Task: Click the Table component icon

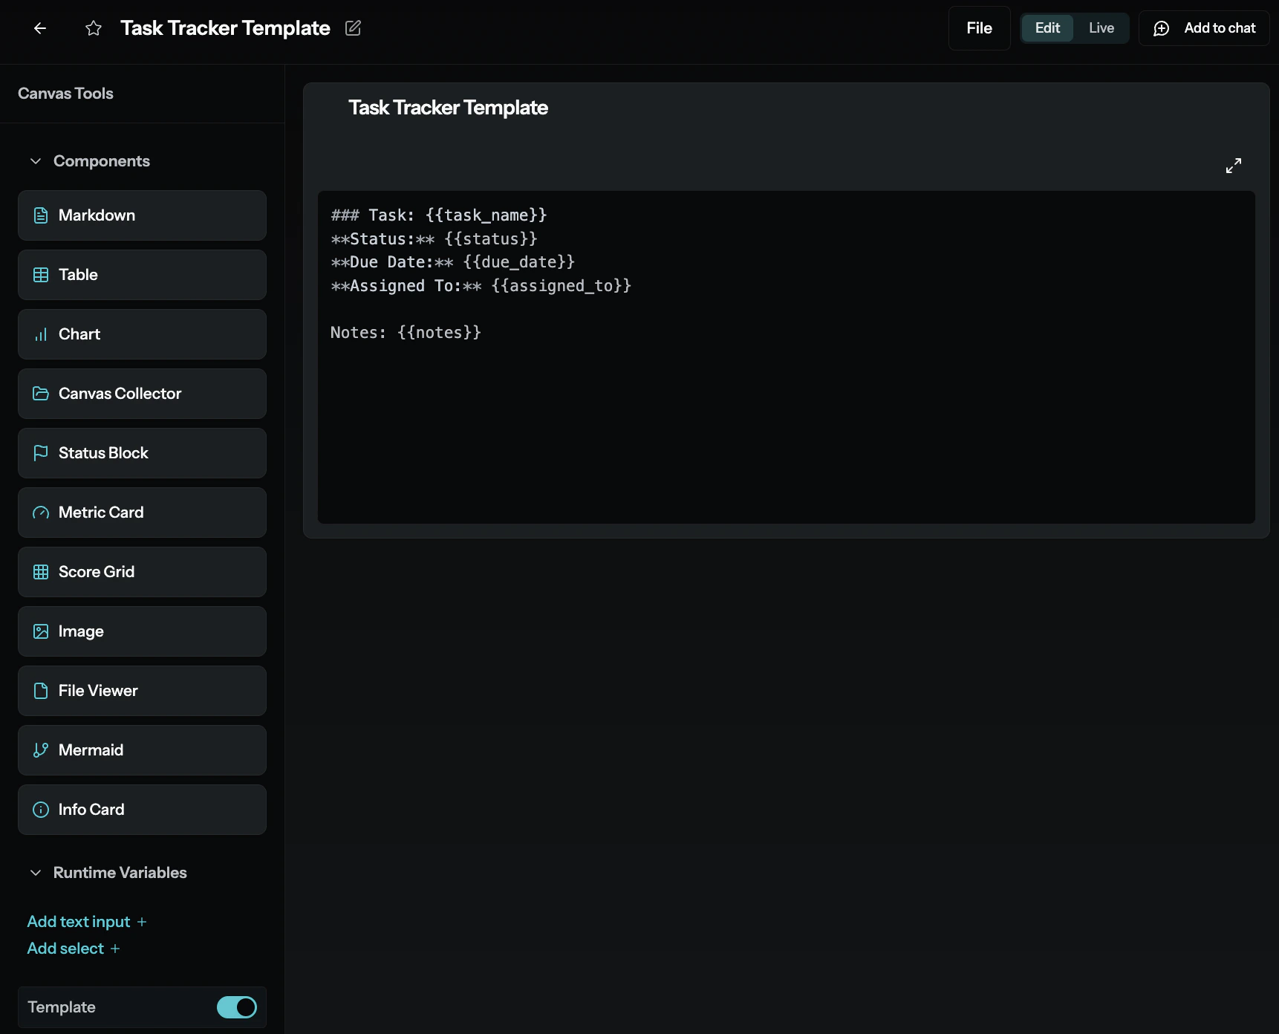Action: point(41,275)
